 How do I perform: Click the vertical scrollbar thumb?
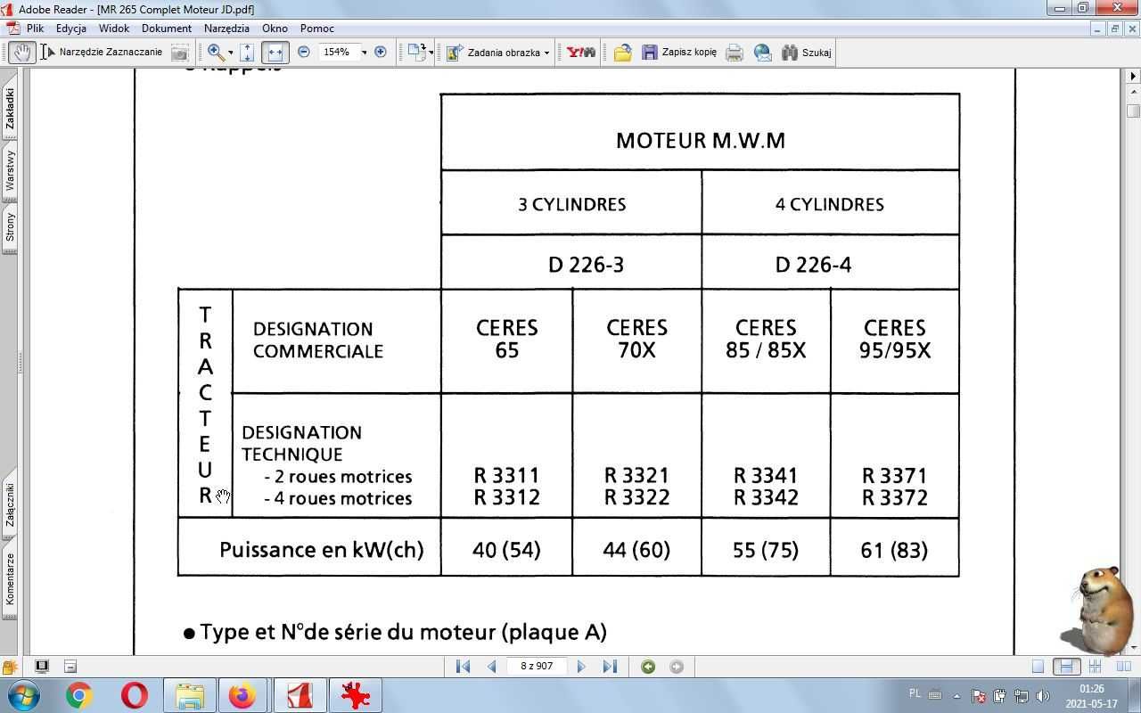click(x=1133, y=111)
